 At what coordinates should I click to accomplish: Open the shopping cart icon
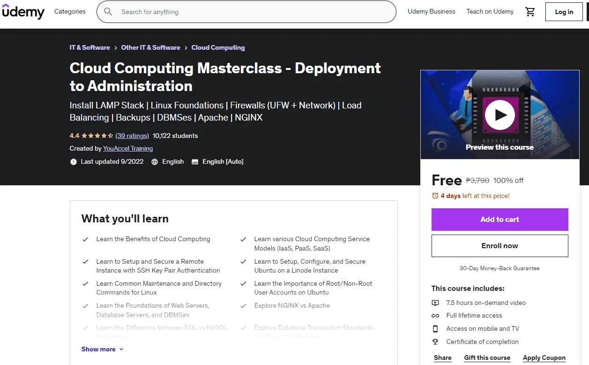[530, 12]
